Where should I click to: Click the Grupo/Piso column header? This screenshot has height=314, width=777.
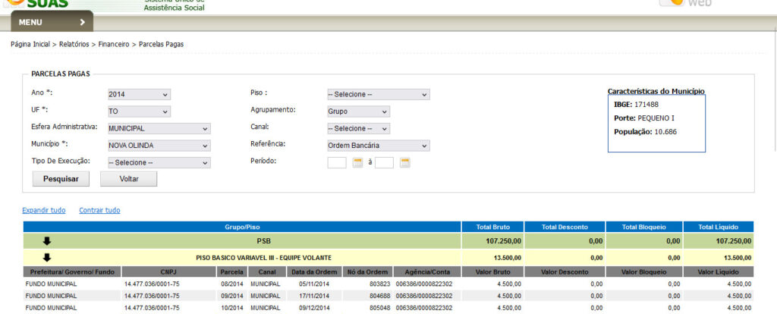coord(242,227)
